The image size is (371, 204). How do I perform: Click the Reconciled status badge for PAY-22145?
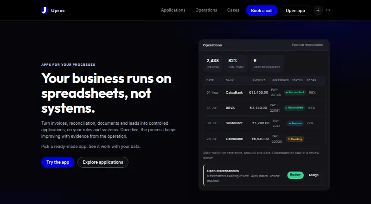(295, 92)
